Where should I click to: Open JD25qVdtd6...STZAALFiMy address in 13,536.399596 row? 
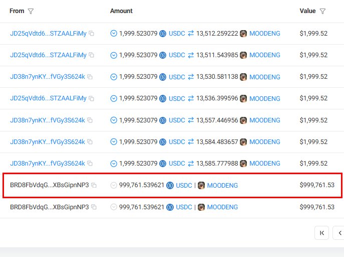[48, 98]
